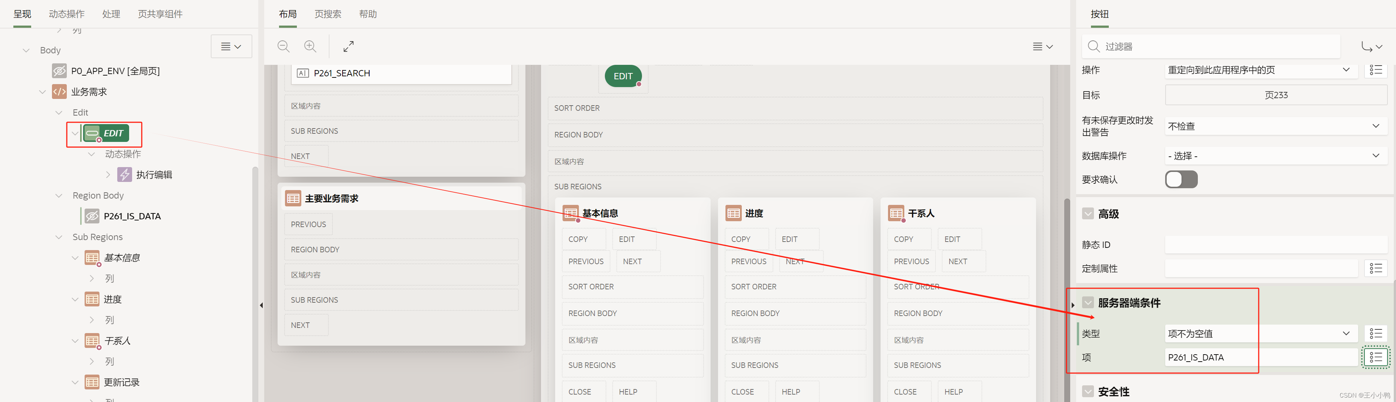This screenshot has width=1396, height=402.
Task: Click the filter search magnifier icon
Action: (1094, 47)
